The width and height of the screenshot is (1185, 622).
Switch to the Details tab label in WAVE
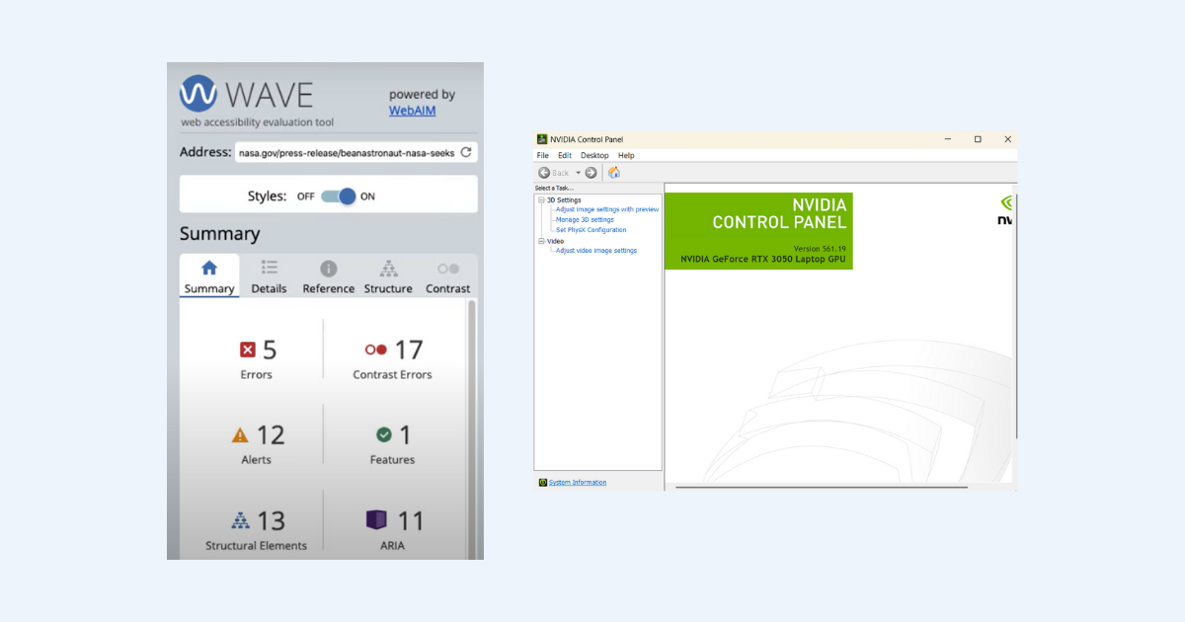[269, 289]
